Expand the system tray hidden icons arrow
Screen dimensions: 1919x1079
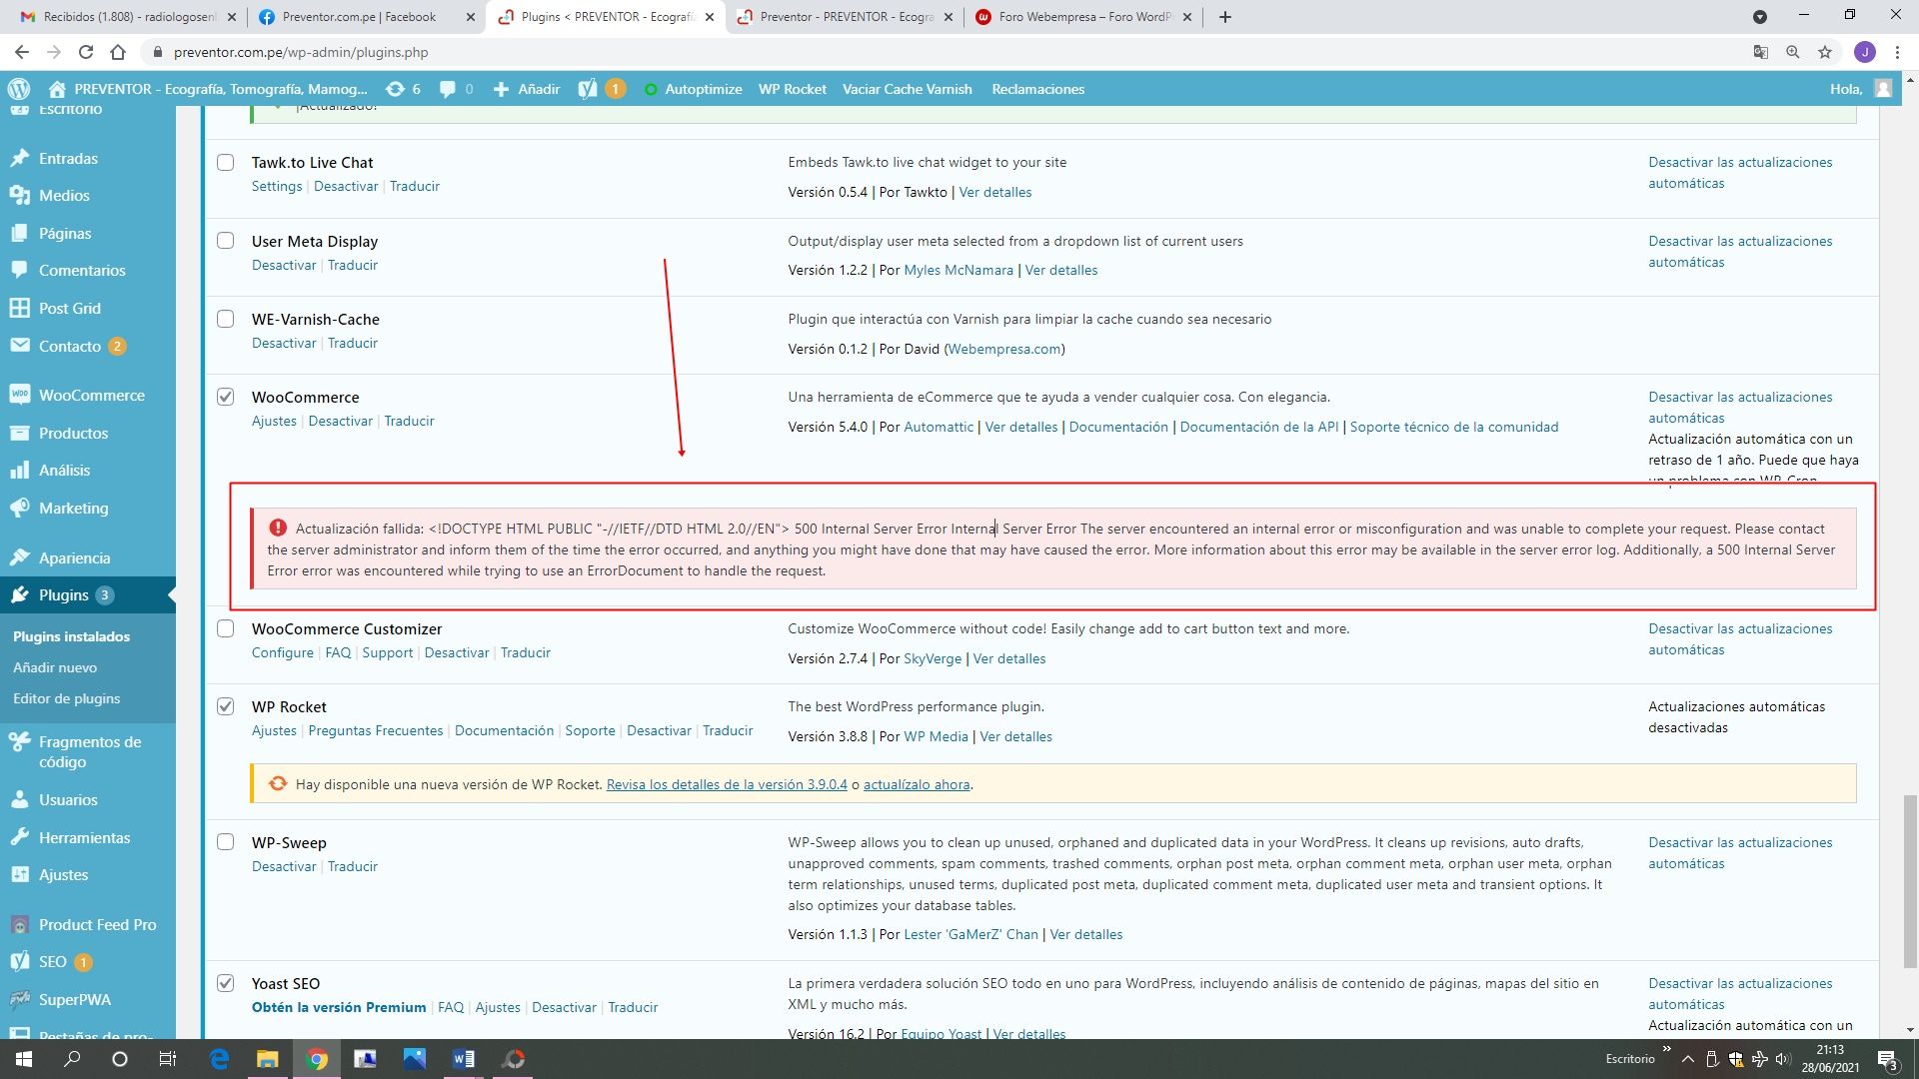(x=1687, y=1059)
